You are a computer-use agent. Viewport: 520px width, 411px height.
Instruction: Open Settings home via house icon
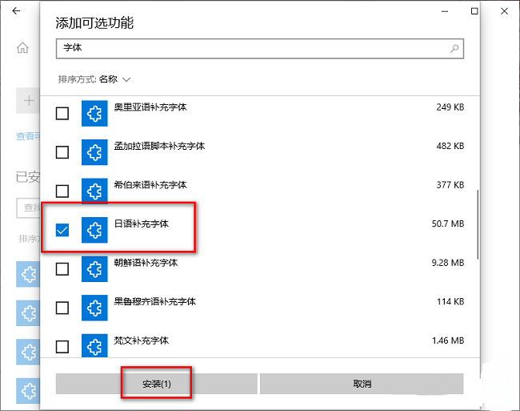tap(22, 47)
